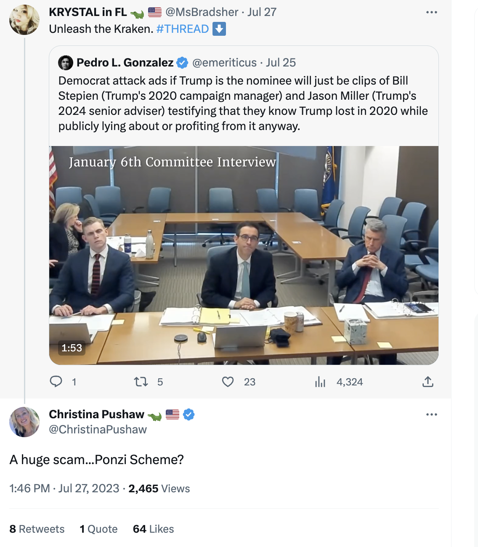Click the retweet icon under Krystal's tweet

click(141, 382)
